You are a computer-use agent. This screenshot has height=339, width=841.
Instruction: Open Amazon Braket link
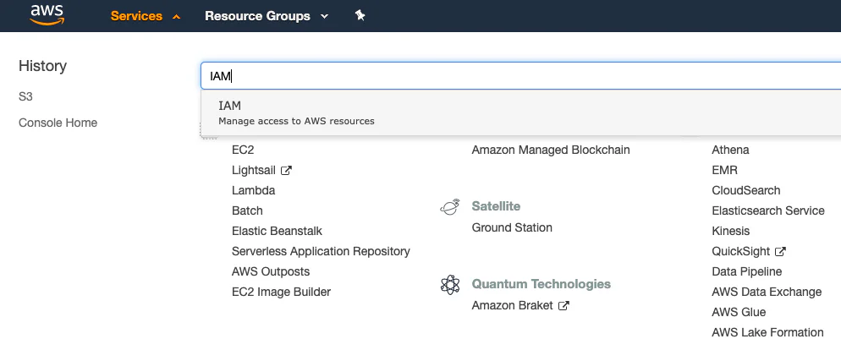point(512,306)
